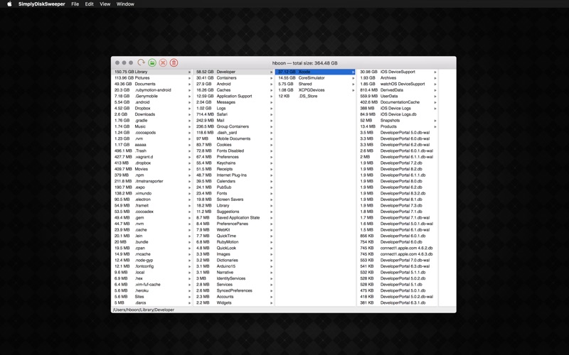The width and height of the screenshot is (569, 355).
Task: Open the Window menu
Action: pos(125,4)
